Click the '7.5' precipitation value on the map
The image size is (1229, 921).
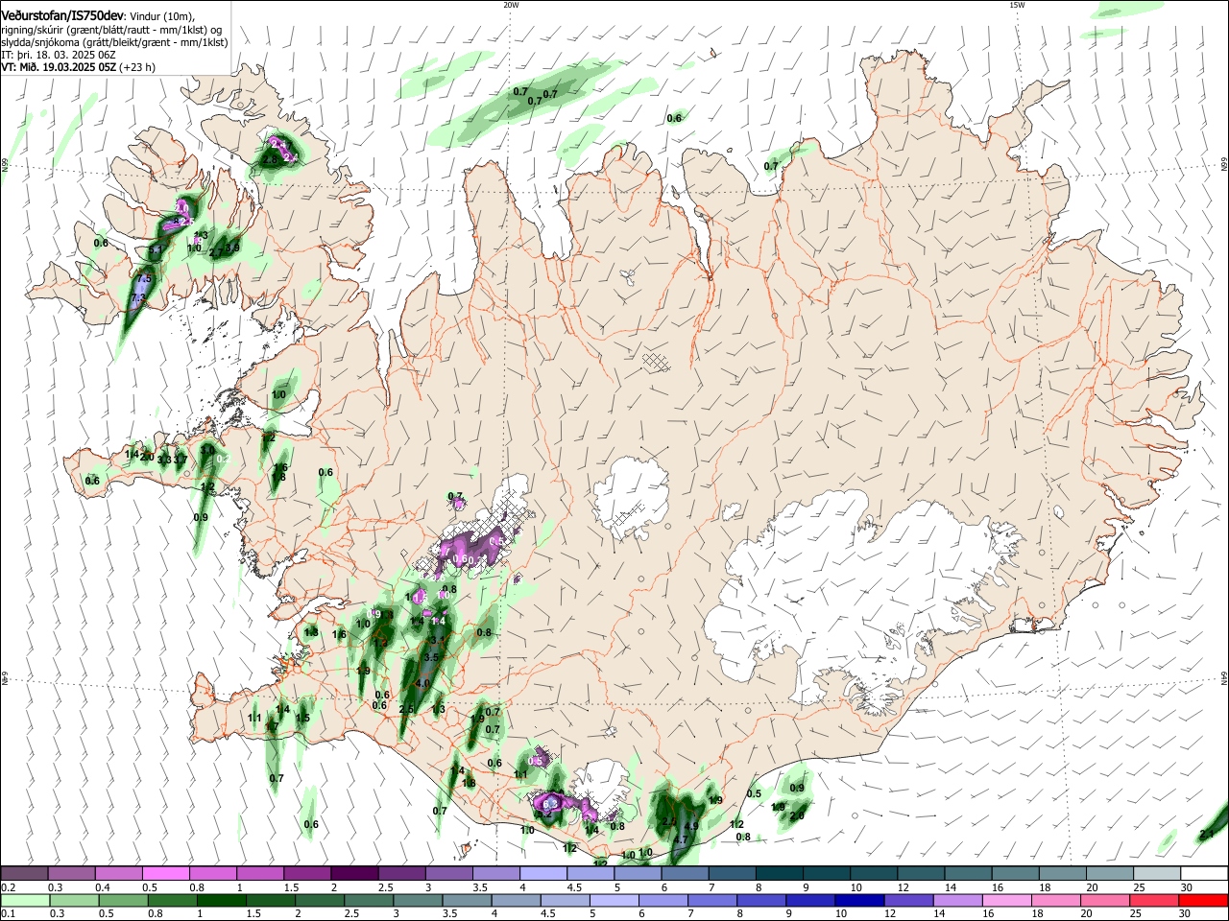(x=145, y=278)
